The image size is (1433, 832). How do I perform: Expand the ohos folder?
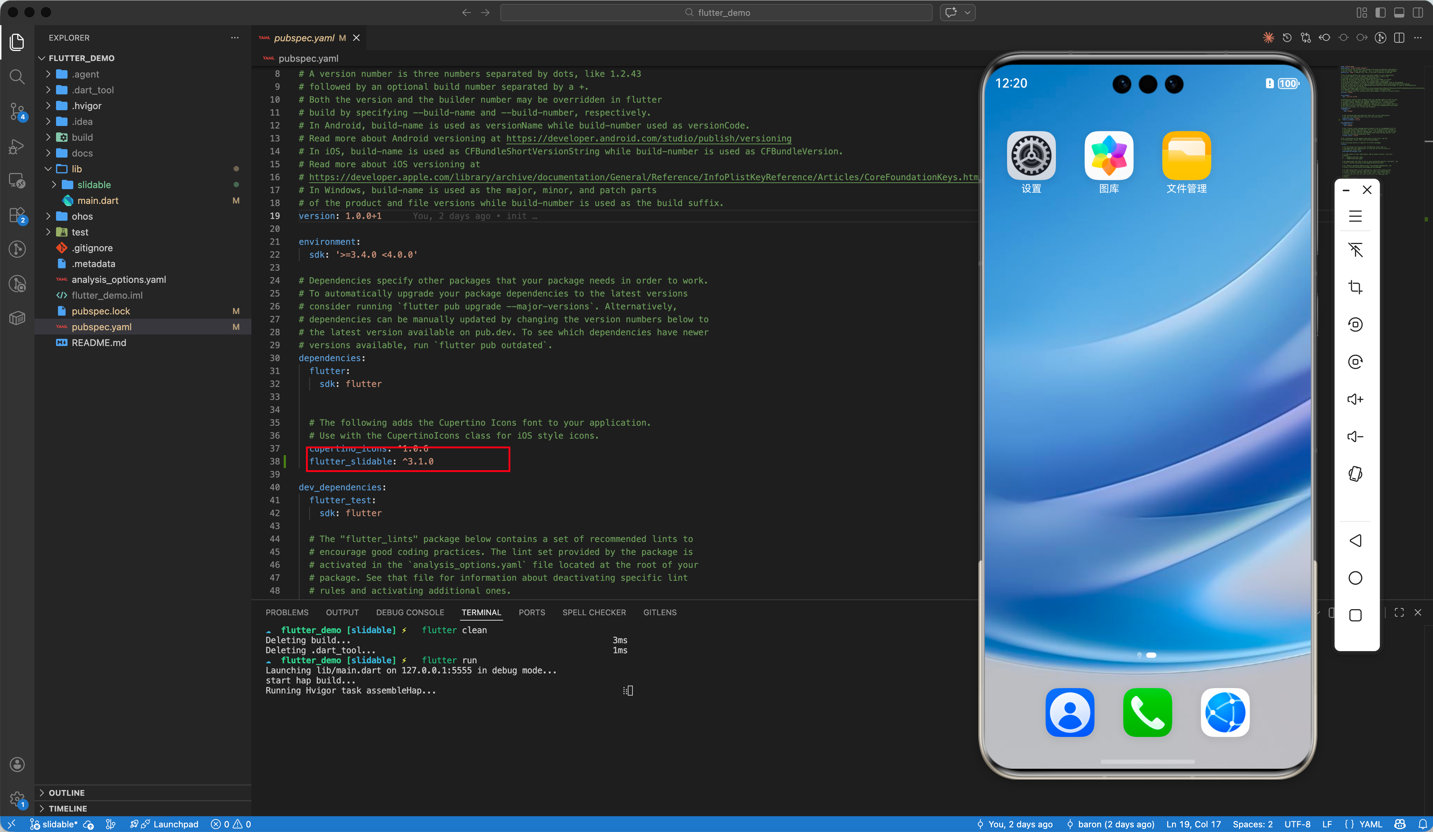(82, 216)
